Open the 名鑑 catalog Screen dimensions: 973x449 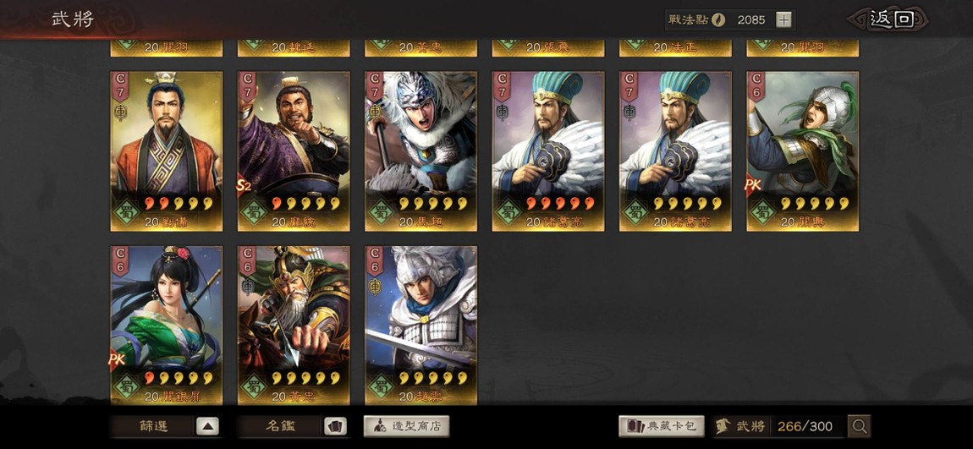[280, 427]
